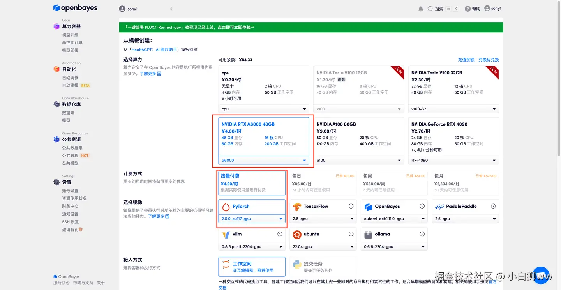561x290 pixels.
Task: Select 提交任务 access method
Action: pyautogui.click(x=323, y=267)
